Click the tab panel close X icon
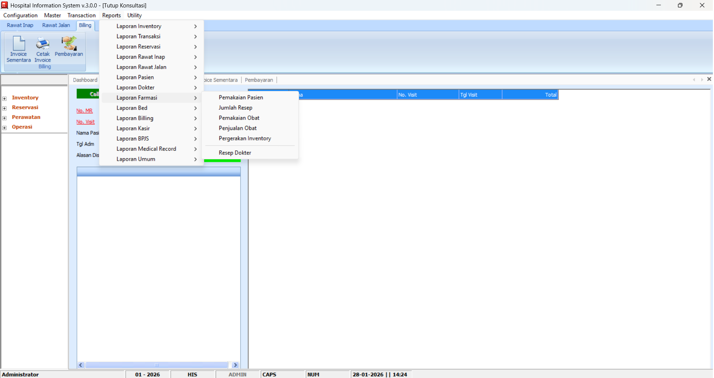The width and height of the screenshot is (714, 378). [x=709, y=79]
